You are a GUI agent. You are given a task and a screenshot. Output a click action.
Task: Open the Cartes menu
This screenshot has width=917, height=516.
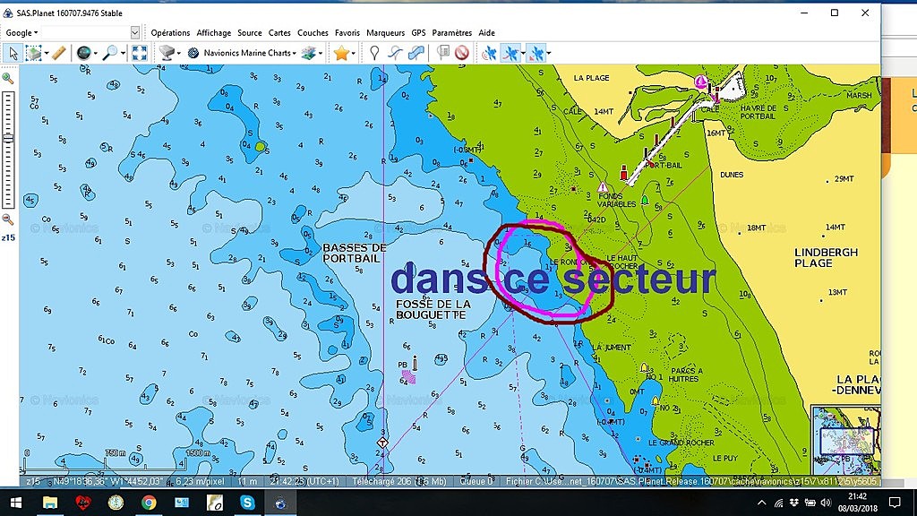tap(279, 33)
